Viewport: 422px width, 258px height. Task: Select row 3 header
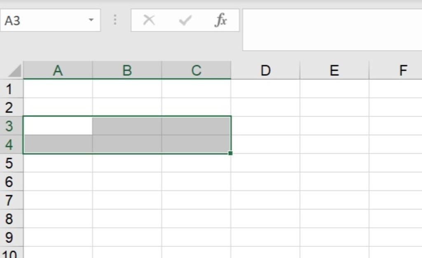9,126
